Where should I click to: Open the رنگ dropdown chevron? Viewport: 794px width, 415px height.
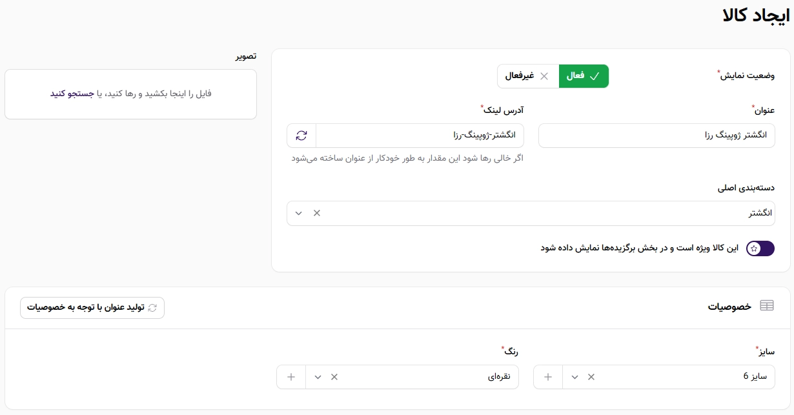317,377
